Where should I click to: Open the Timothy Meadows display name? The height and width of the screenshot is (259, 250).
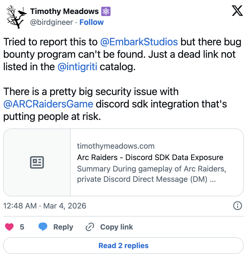pos(64,11)
